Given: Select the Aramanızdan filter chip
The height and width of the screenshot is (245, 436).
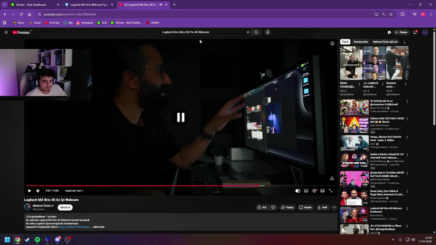Looking at the screenshot, I should coord(361,42).
